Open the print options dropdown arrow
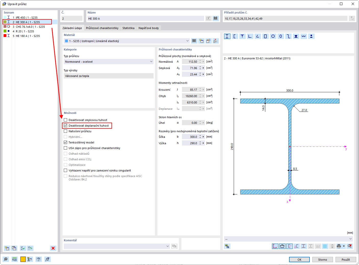The width and height of the screenshot is (359, 265). click(x=344, y=246)
